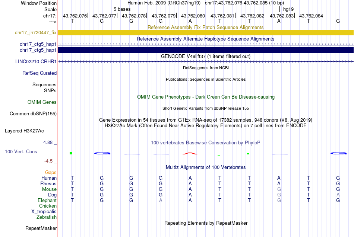Select the Rhesus species row label

point(48,184)
